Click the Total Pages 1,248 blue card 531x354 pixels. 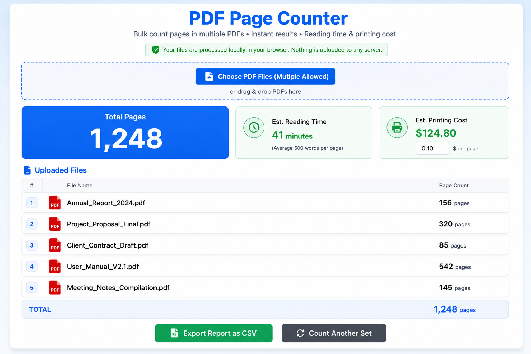[x=125, y=132]
